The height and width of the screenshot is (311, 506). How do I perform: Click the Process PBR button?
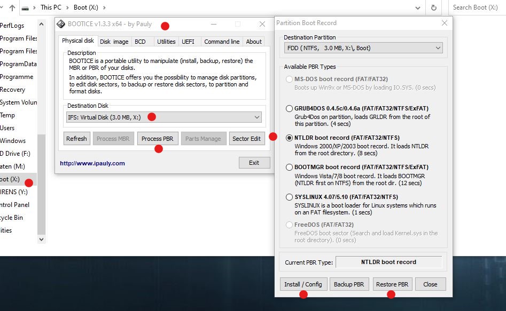158,139
